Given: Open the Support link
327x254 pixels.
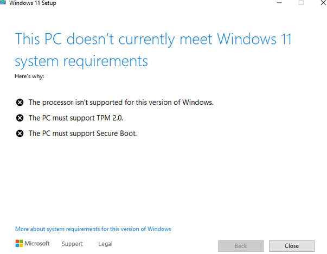Looking at the screenshot, I should click(x=72, y=244).
